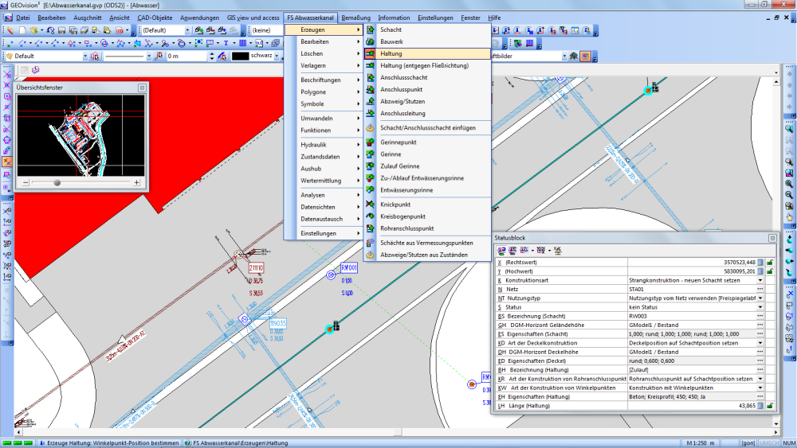Click the chart info icon in top-right toolbar
Viewport: 797px width, 448px height.
(575, 30)
